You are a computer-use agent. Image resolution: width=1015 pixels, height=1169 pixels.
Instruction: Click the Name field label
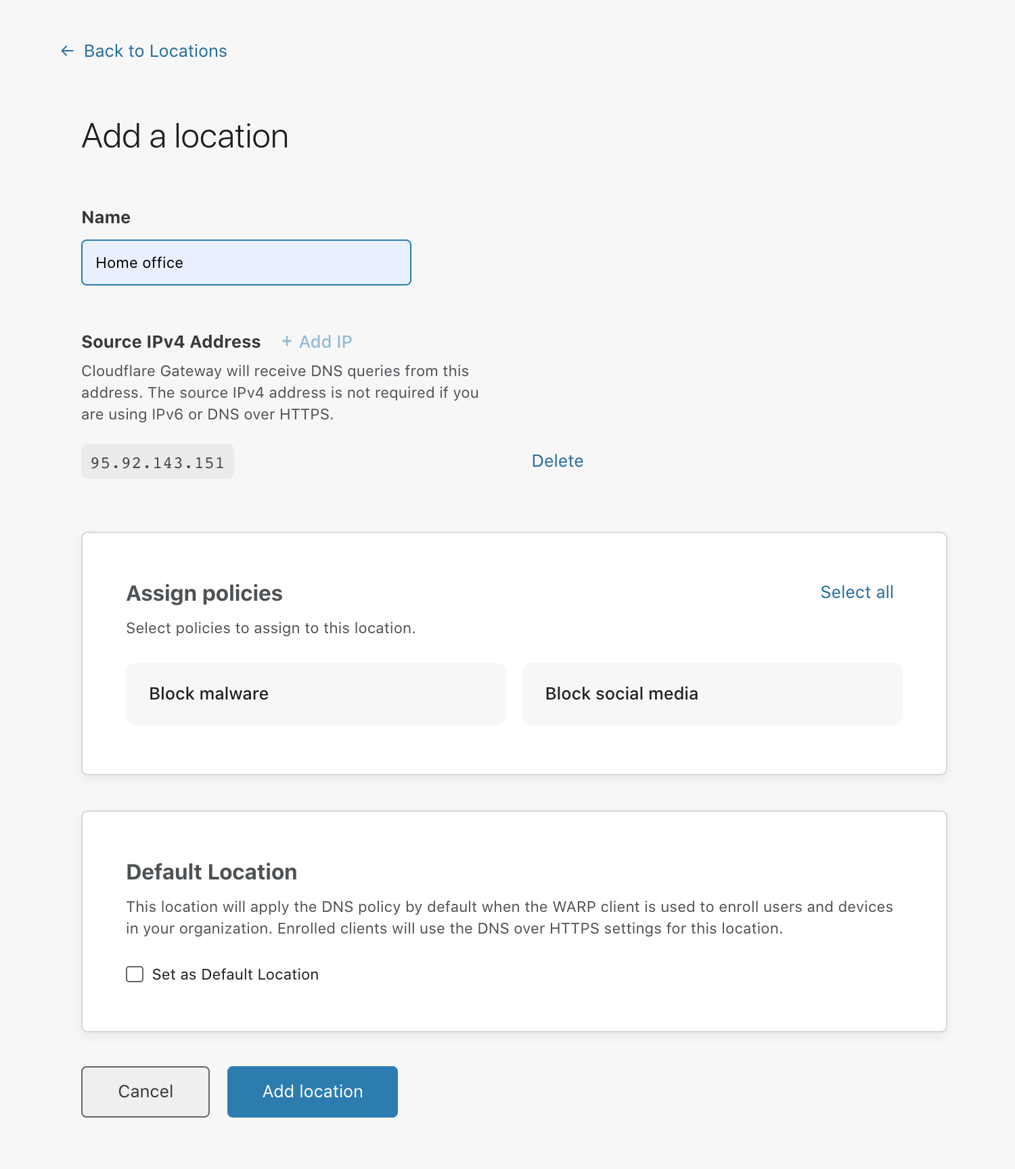pos(106,217)
